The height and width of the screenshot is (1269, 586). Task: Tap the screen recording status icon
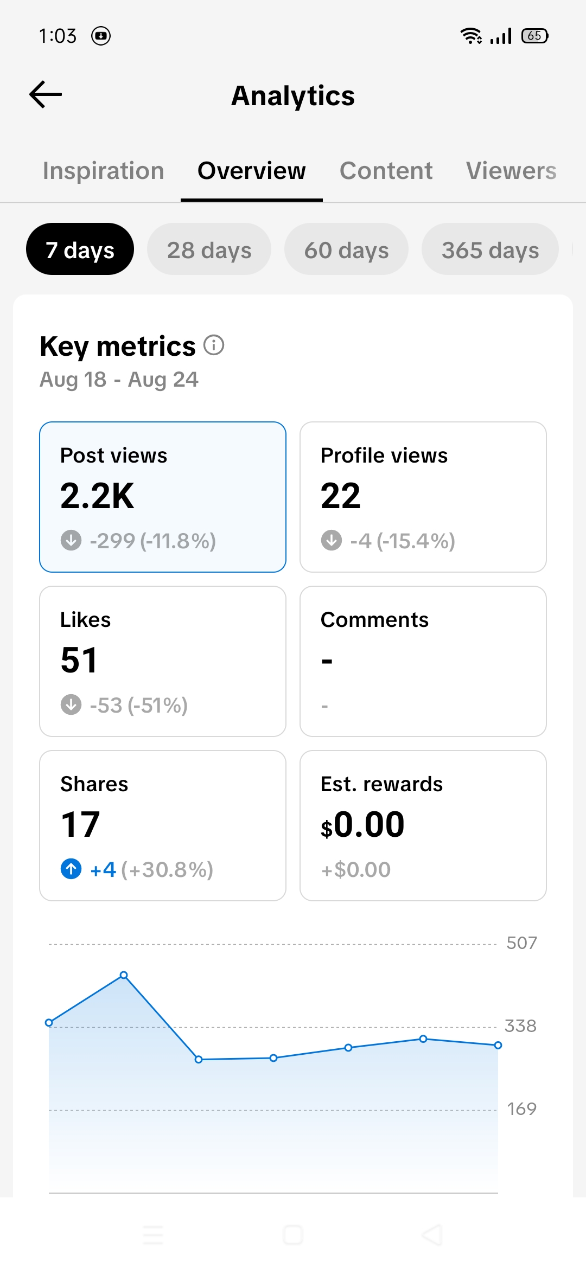pos(101,36)
